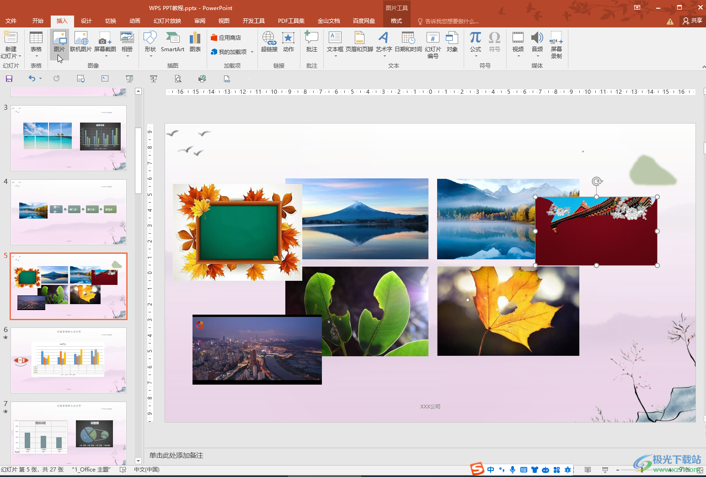Switch to the 设计 Design tab

coord(86,21)
